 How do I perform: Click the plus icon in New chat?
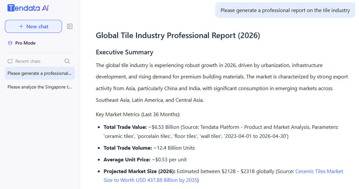click(21, 26)
